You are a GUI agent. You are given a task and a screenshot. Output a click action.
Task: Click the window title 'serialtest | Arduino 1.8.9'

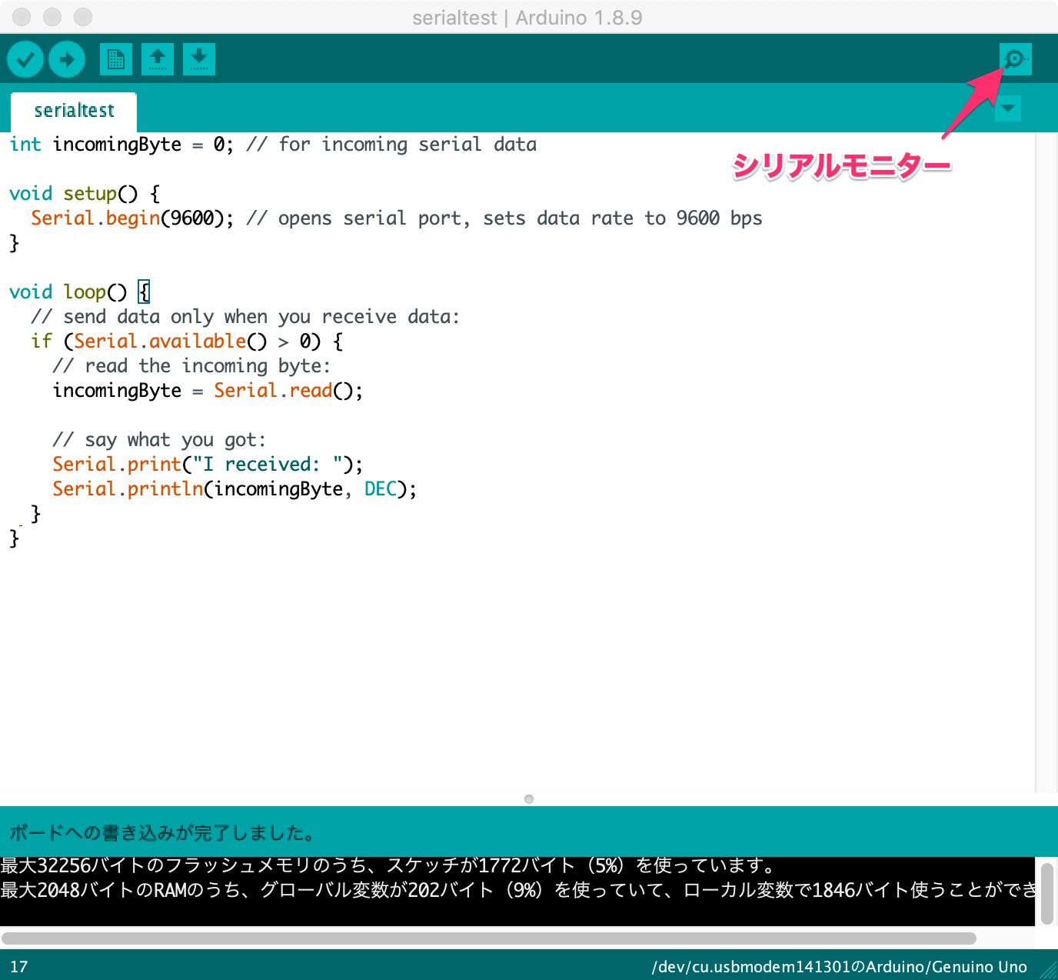pyautogui.click(x=527, y=18)
